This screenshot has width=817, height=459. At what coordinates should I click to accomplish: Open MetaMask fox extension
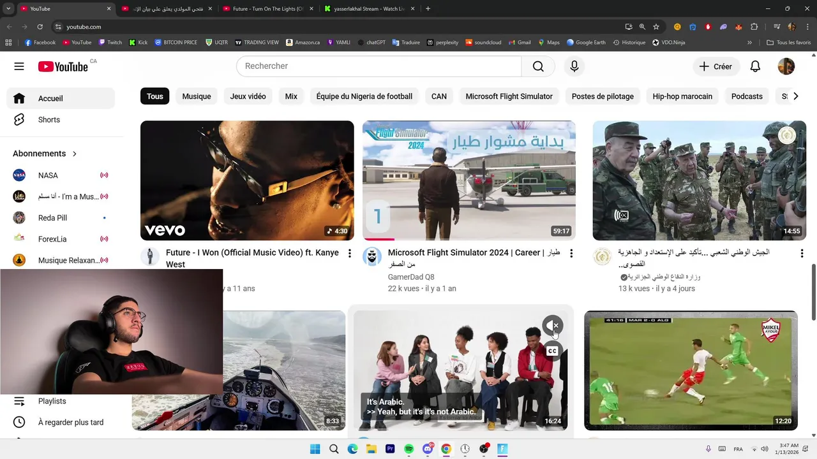[x=739, y=27]
